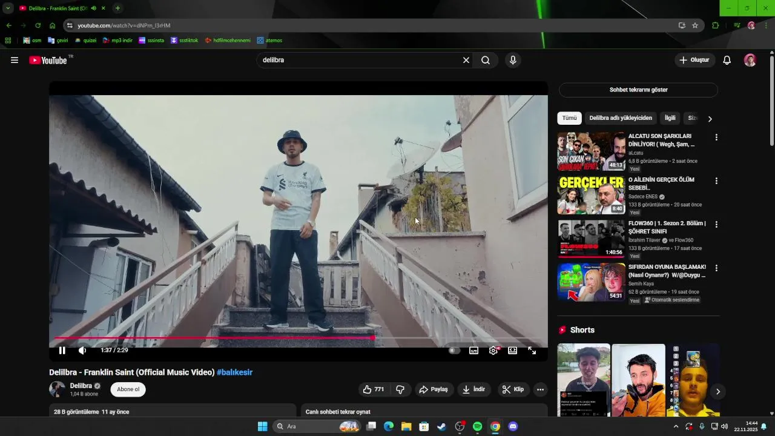Open Discord from the taskbar
The height and width of the screenshot is (436, 775).
[513, 426]
